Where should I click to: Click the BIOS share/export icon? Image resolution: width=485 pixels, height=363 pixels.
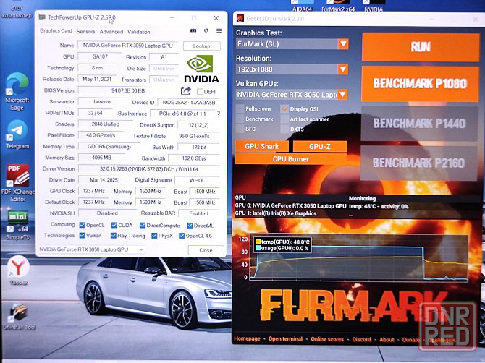[185, 91]
